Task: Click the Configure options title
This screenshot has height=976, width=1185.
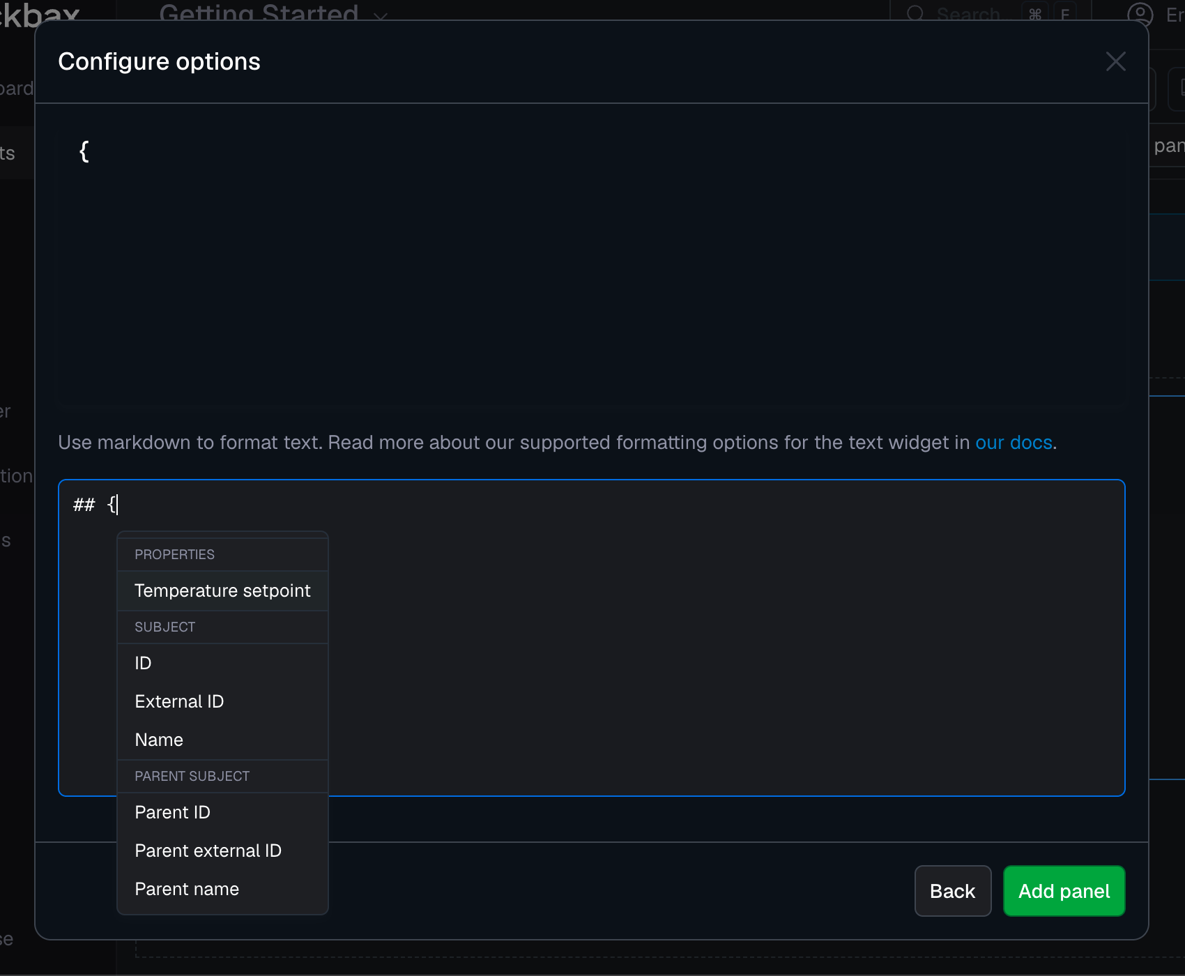Action: coord(159,61)
